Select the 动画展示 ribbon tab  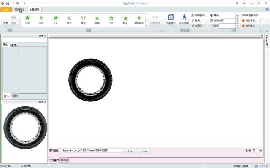35,10
